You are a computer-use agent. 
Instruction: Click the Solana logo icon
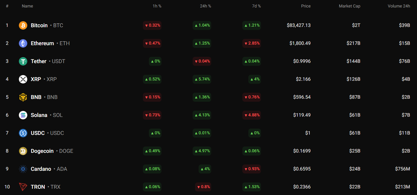[23, 115]
